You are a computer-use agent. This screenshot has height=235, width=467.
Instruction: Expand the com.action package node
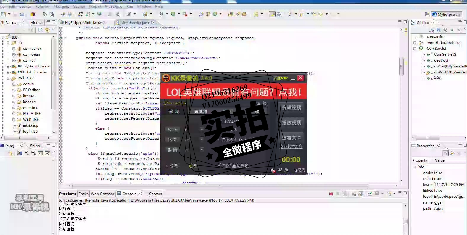(x=14, y=49)
